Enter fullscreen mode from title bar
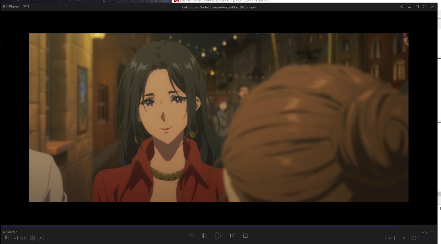This screenshot has width=441, height=244. pyautogui.click(x=425, y=7)
